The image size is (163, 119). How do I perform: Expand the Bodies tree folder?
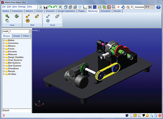pos(4,40)
